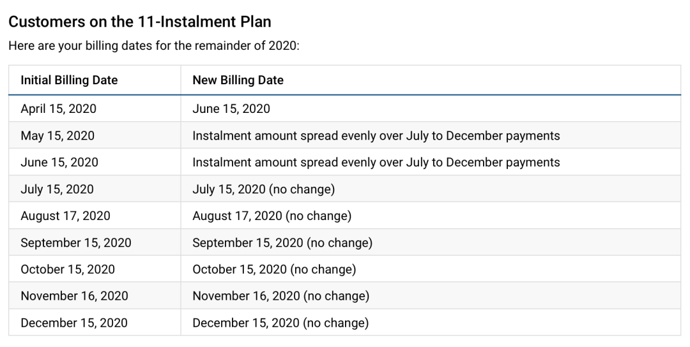Select the August 17, 2020 initial date
The height and width of the screenshot is (347, 690).
65,216
